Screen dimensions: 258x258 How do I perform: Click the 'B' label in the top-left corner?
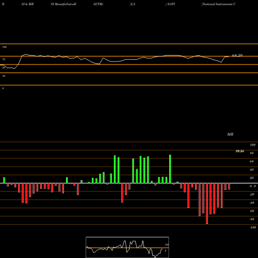[3, 4]
